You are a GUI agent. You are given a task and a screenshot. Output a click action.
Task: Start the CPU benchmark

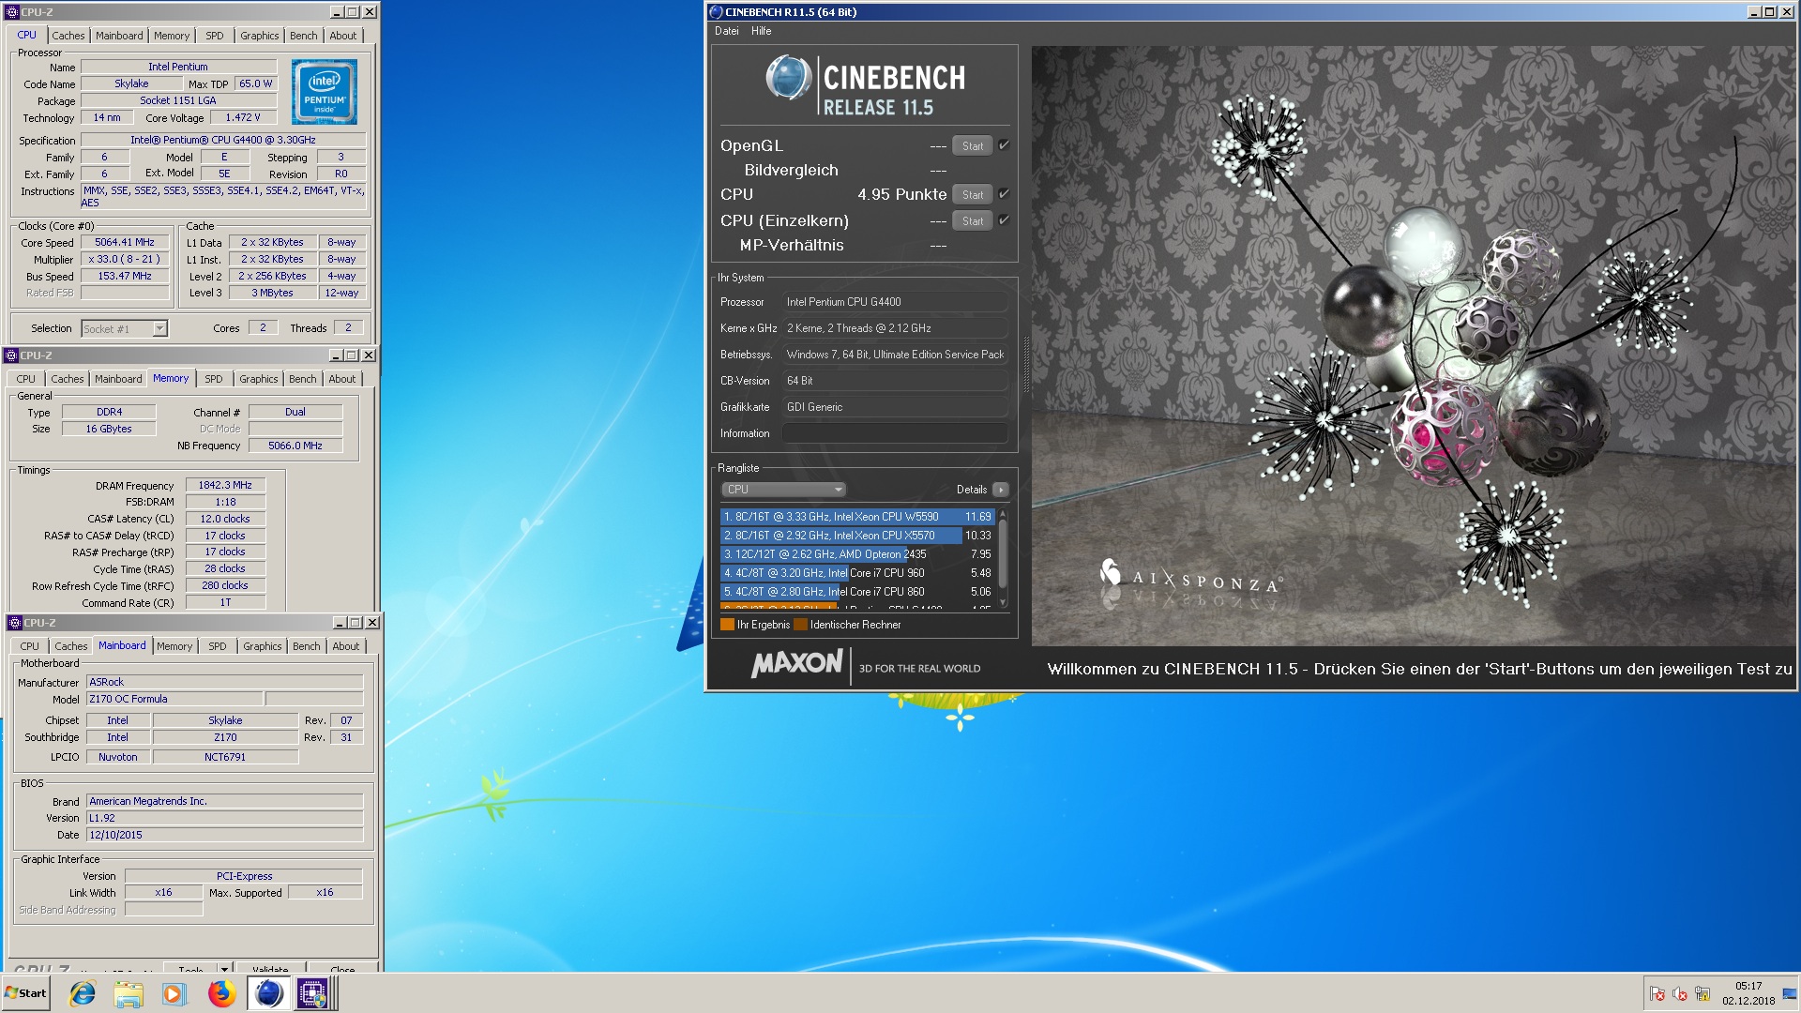tap(973, 194)
